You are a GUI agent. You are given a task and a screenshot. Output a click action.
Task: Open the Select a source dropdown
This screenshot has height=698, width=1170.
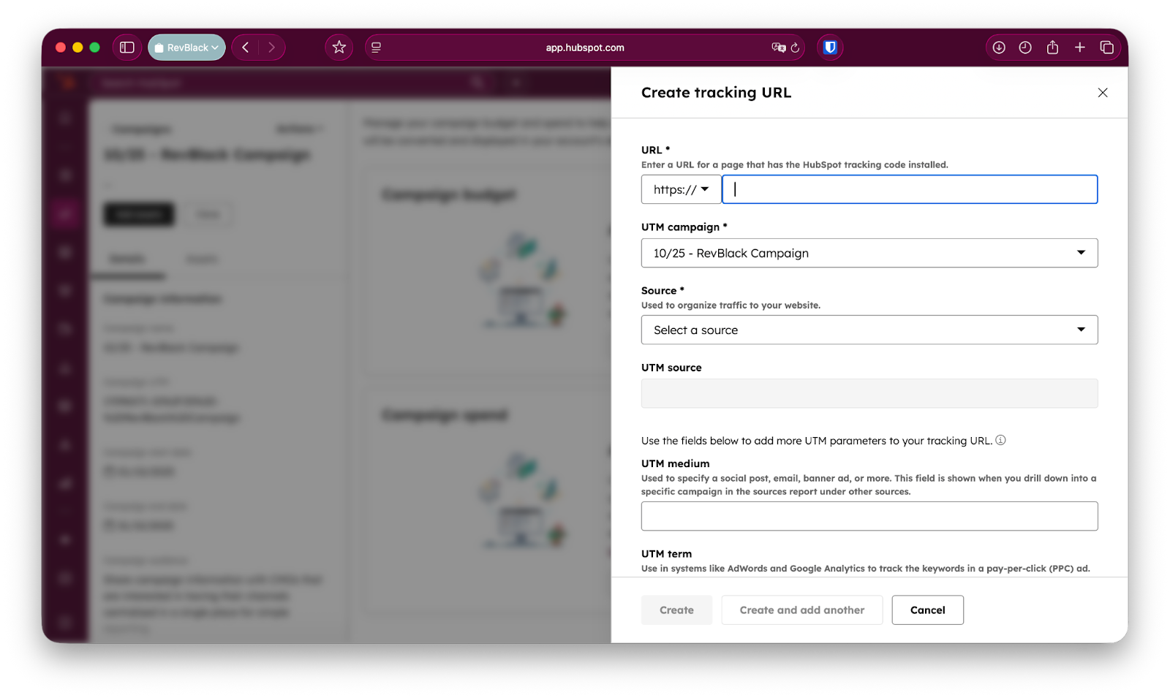point(869,330)
